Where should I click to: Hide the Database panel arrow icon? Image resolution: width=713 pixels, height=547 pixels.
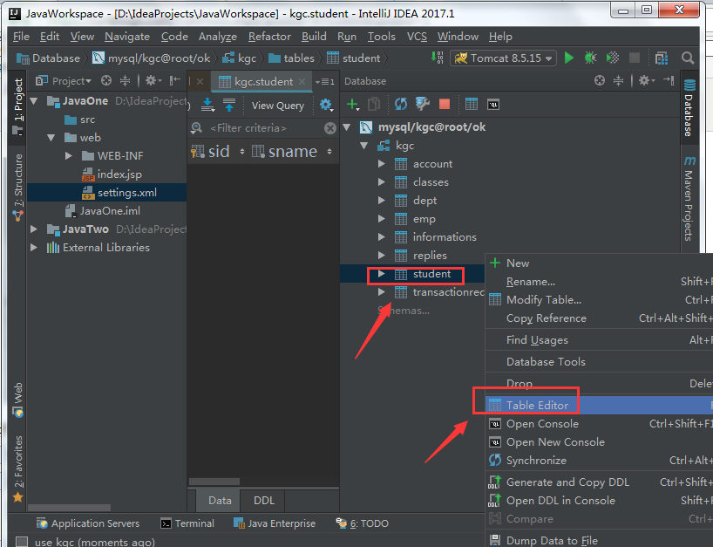[668, 81]
